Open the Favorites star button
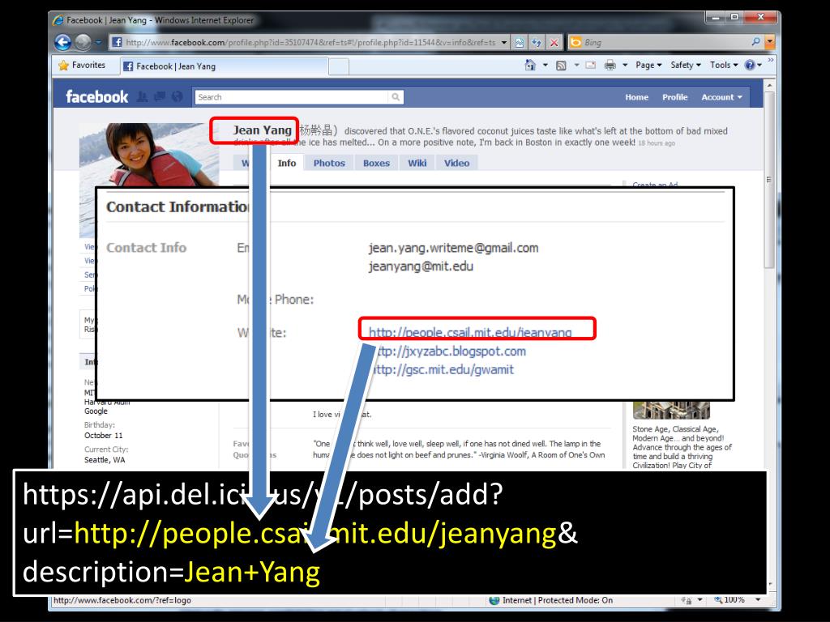 coord(82,65)
